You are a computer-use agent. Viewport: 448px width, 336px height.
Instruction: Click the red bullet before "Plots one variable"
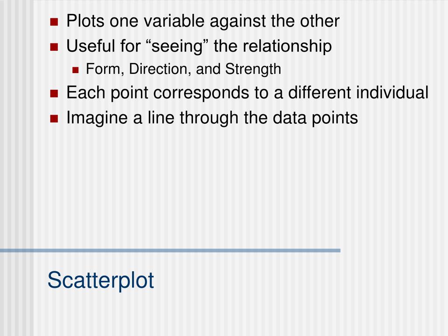pos(54,22)
